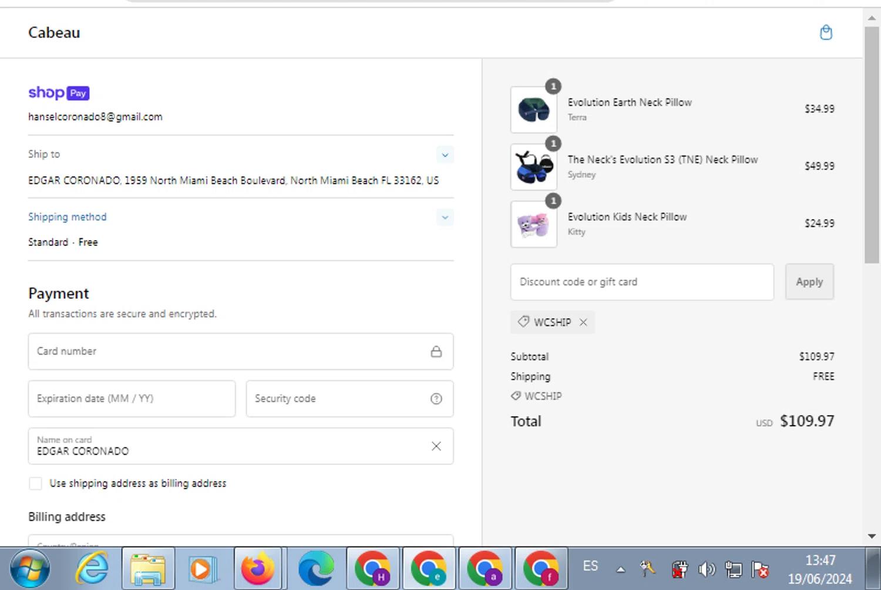Open the Evolution Earth Neck Pillow thumbnail
Screen dimensions: 881x590
pyautogui.click(x=534, y=109)
